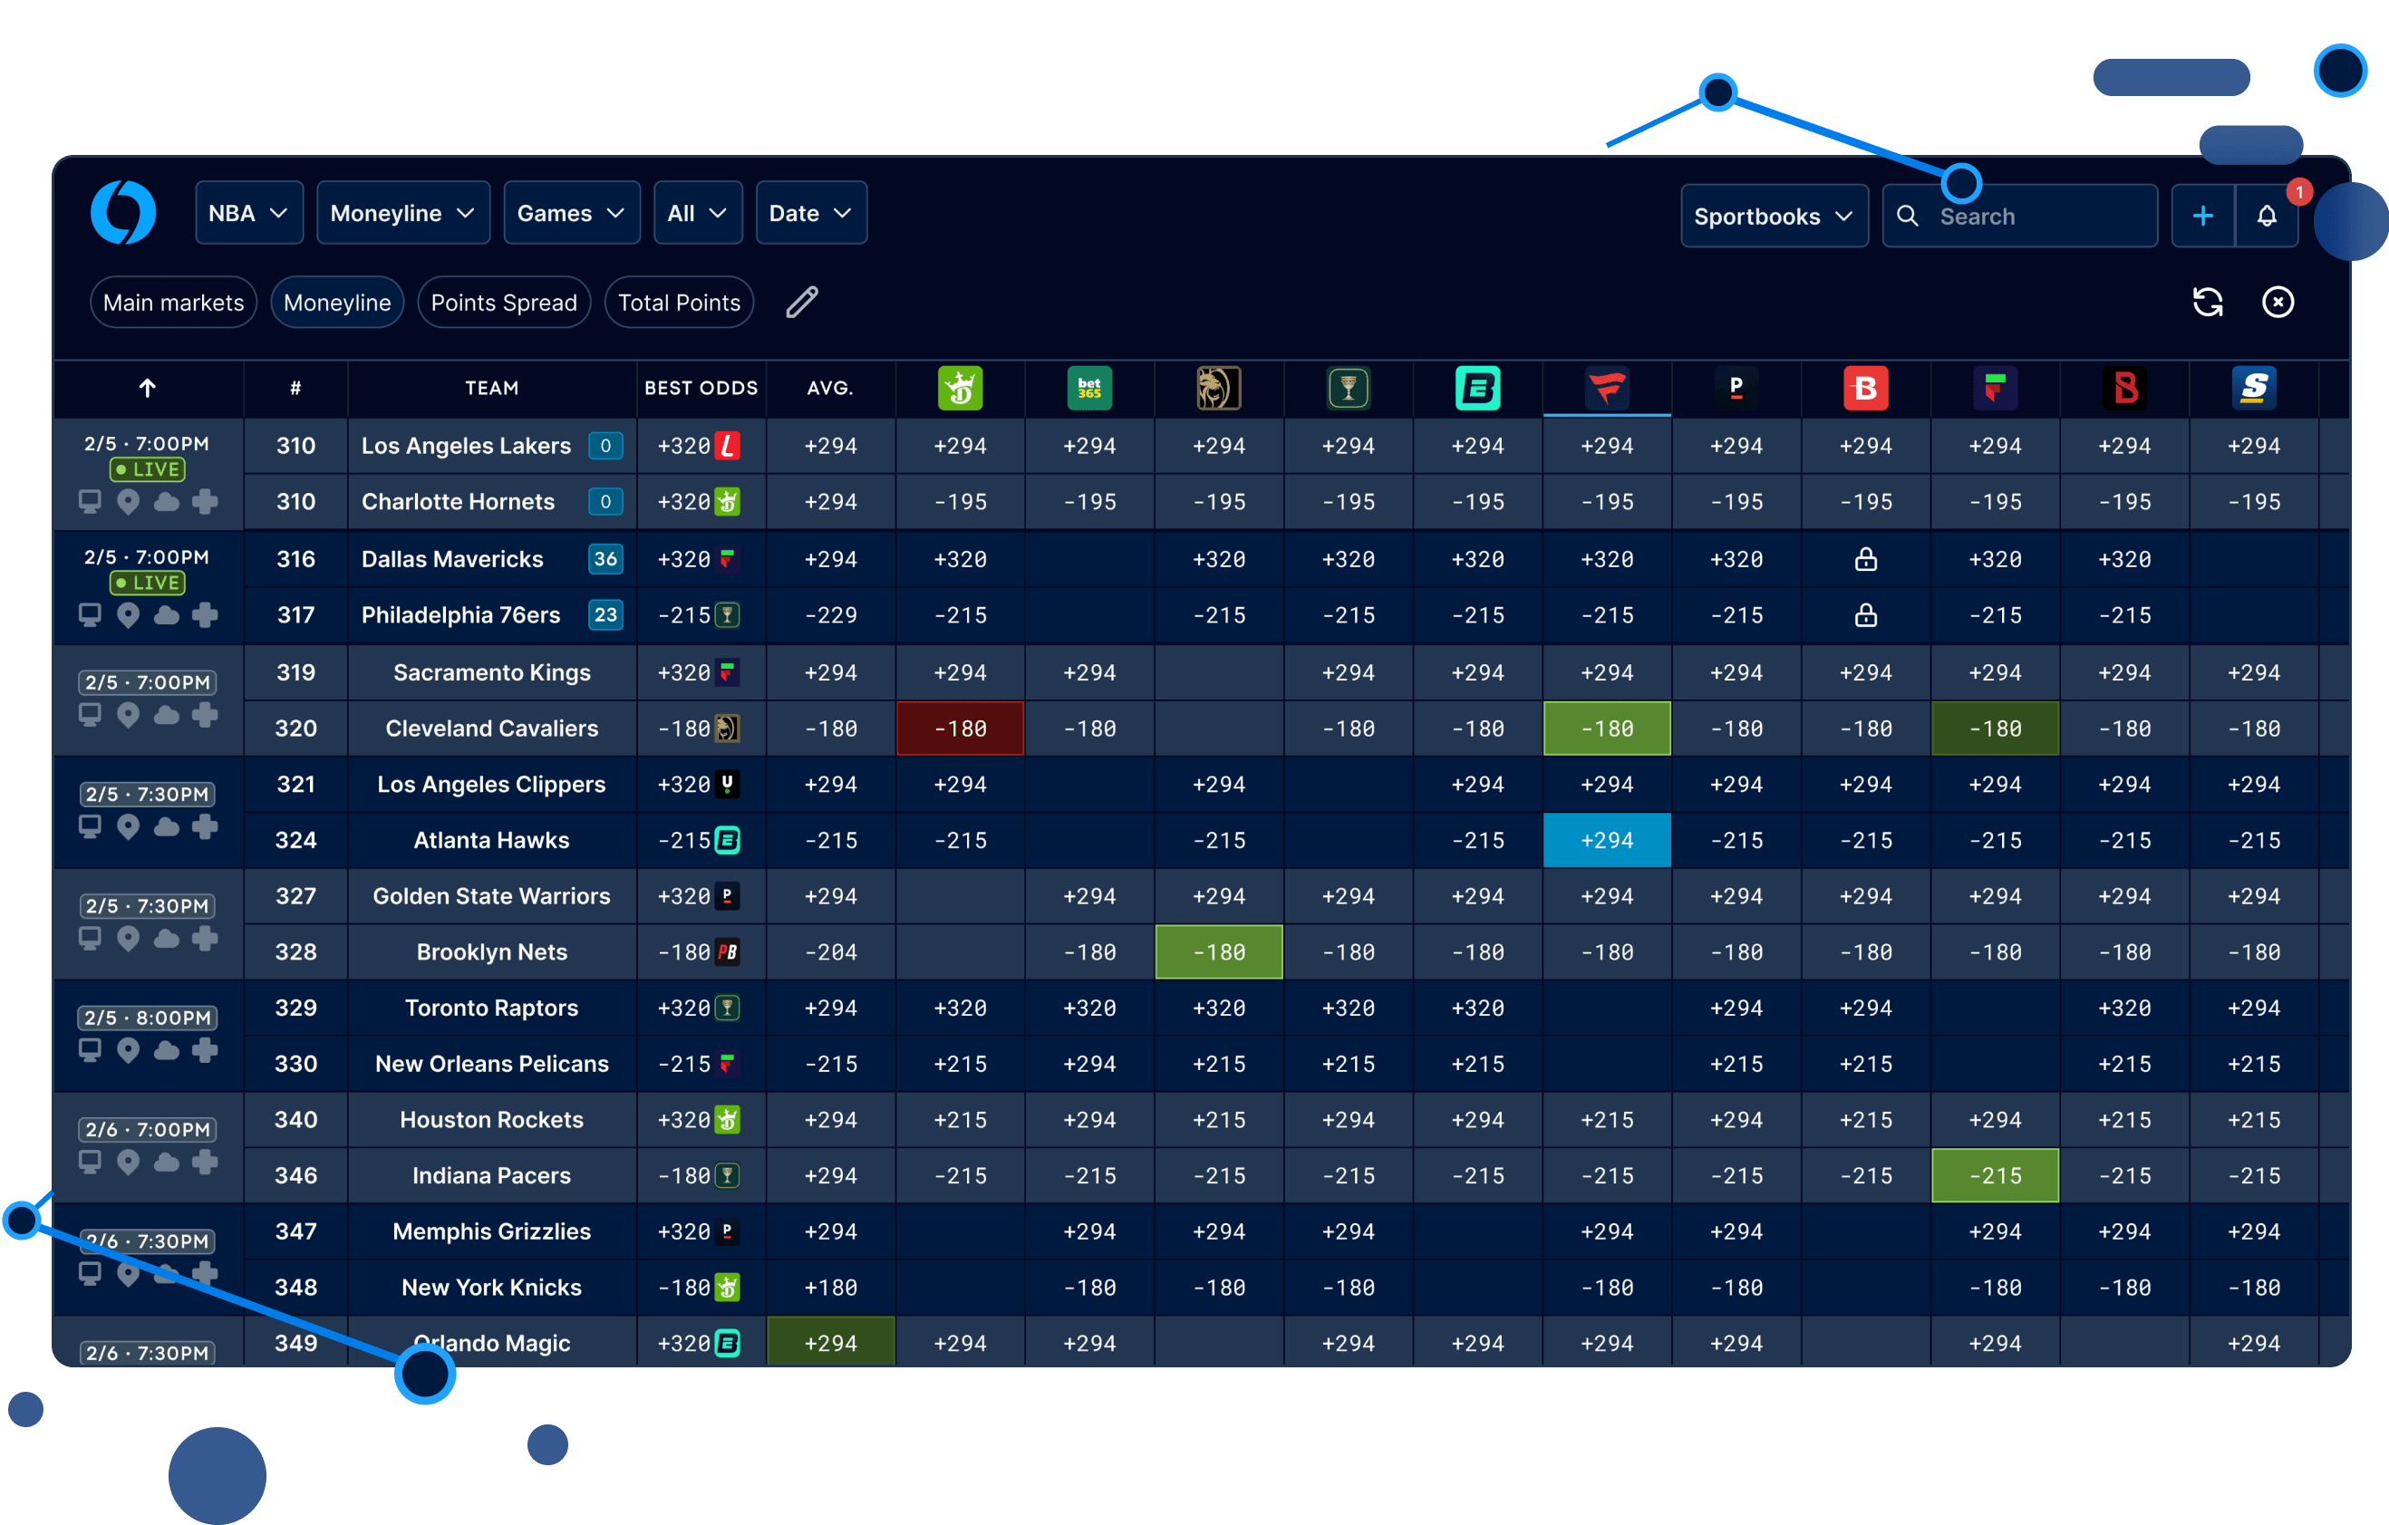
Task: Click green highlighted -215 Indiana Pacers cell
Action: (1995, 1176)
